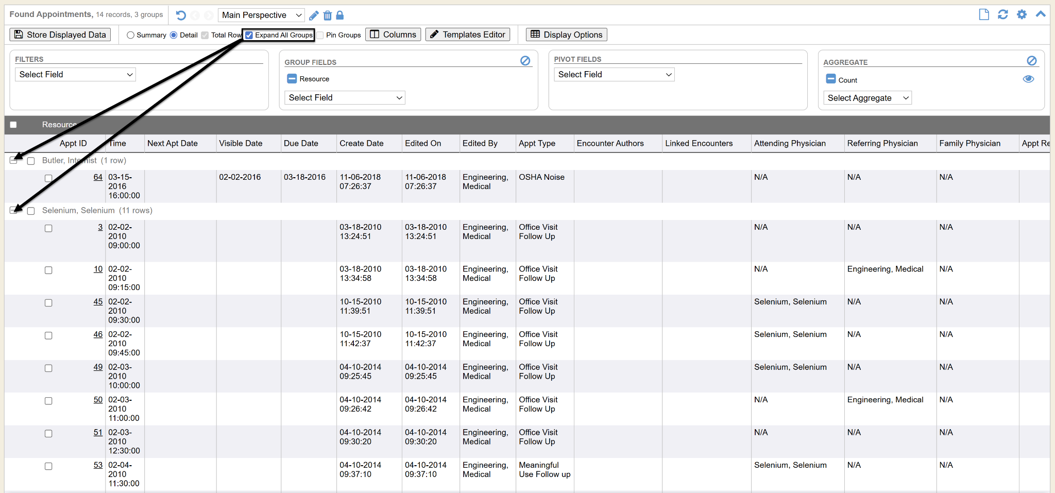Edit perspective using the pencil icon
Viewport: 1055px width, 493px height.
coord(314,15)
